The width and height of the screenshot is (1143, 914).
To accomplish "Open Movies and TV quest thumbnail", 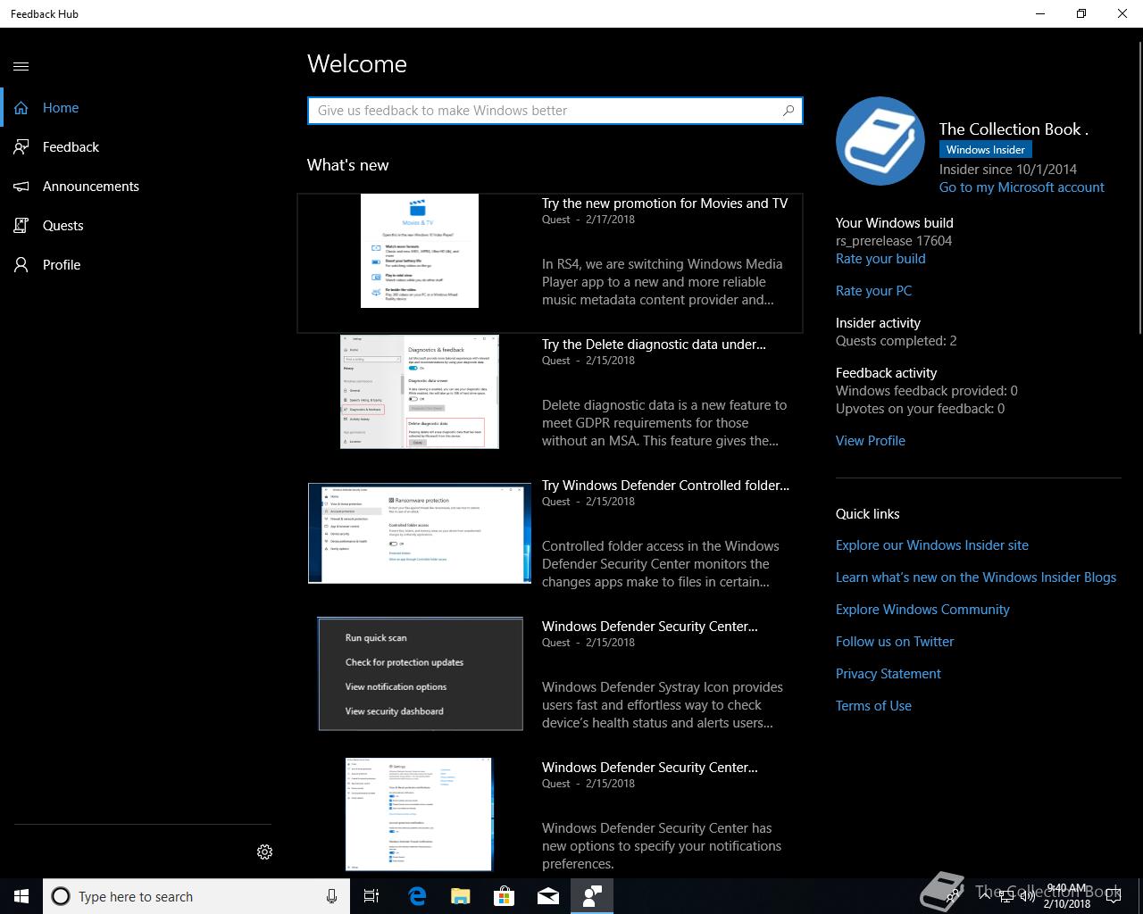I will pyautogui.click(x=420, y=251).
